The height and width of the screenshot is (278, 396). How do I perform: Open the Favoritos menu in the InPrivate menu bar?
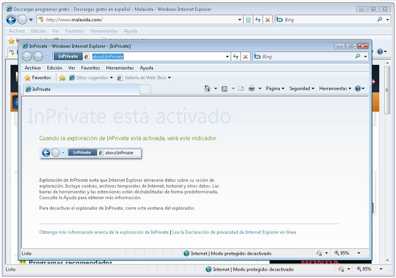(90, 68)
